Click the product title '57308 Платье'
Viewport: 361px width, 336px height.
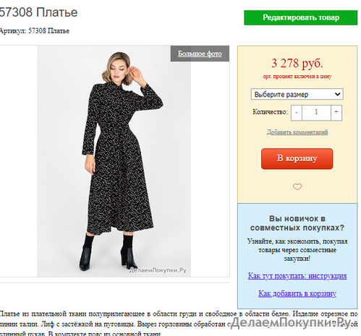coord(38,12)
